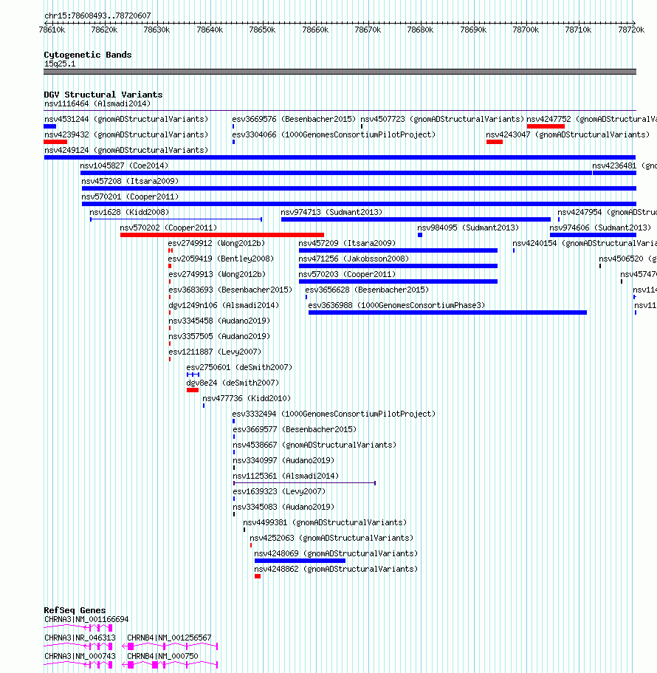Select the nsv457209 (Itsara2009) blue bar
The image size is (657, 673).
click(398, 250)
